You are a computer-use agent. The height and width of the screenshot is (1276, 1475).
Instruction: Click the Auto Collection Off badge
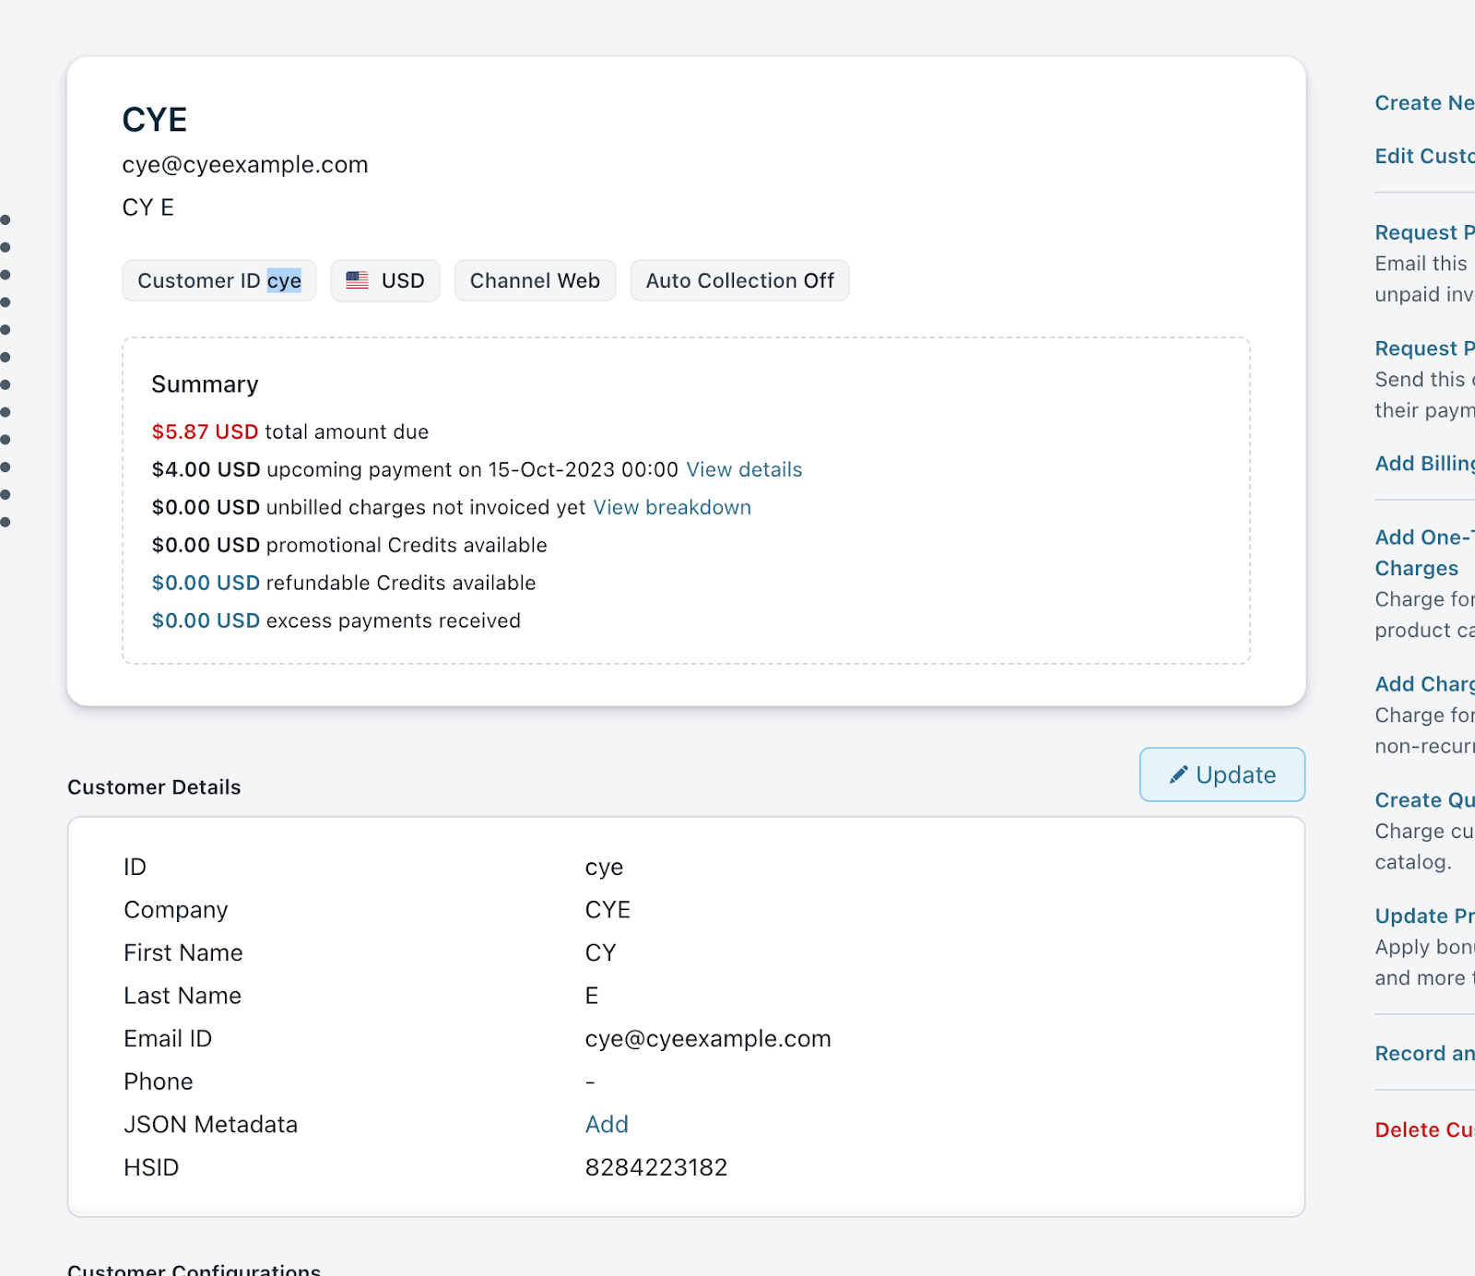[739, 280]
